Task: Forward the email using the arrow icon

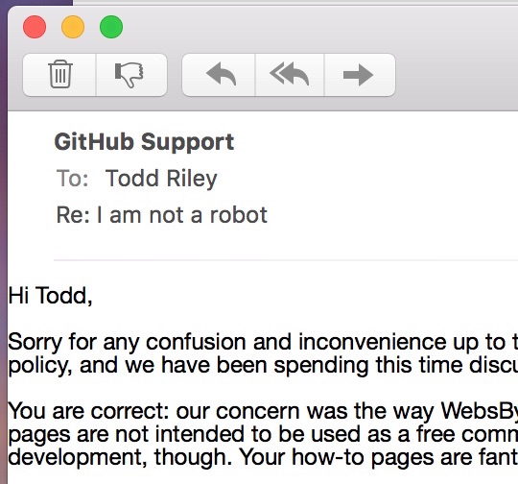Action: [360, 75]
